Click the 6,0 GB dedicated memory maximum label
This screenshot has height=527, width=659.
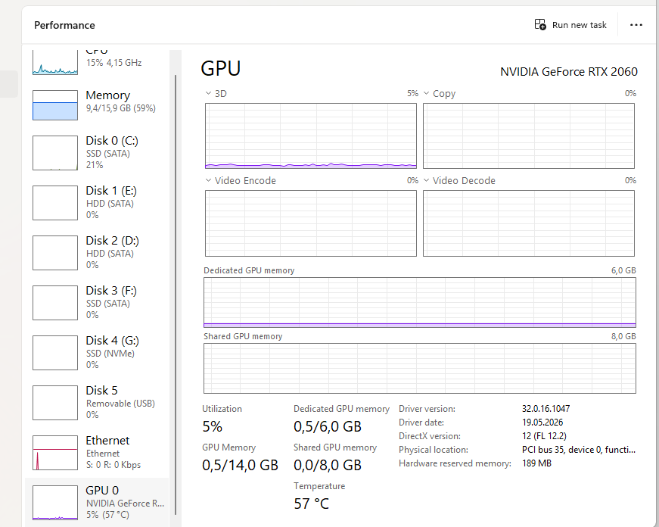coord(623,270)
